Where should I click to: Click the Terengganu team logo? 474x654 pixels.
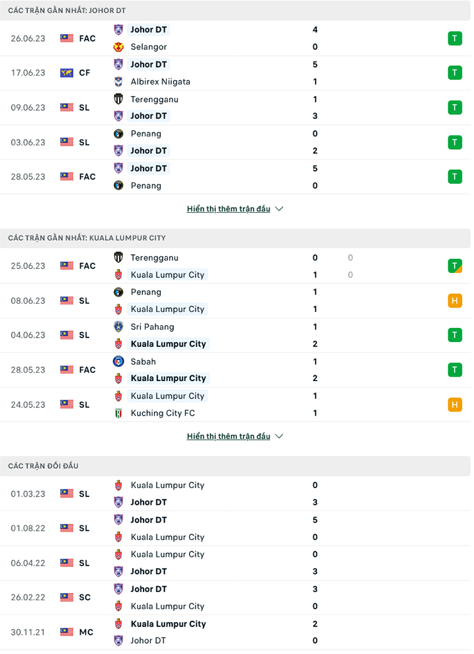[118, 99]
